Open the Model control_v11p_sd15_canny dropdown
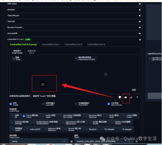The width and height of the screenshot is (162, 145). (104, 141)
